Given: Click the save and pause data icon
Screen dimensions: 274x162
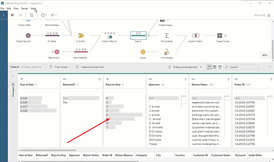Looking at the screenshot, I should [31, 15].
